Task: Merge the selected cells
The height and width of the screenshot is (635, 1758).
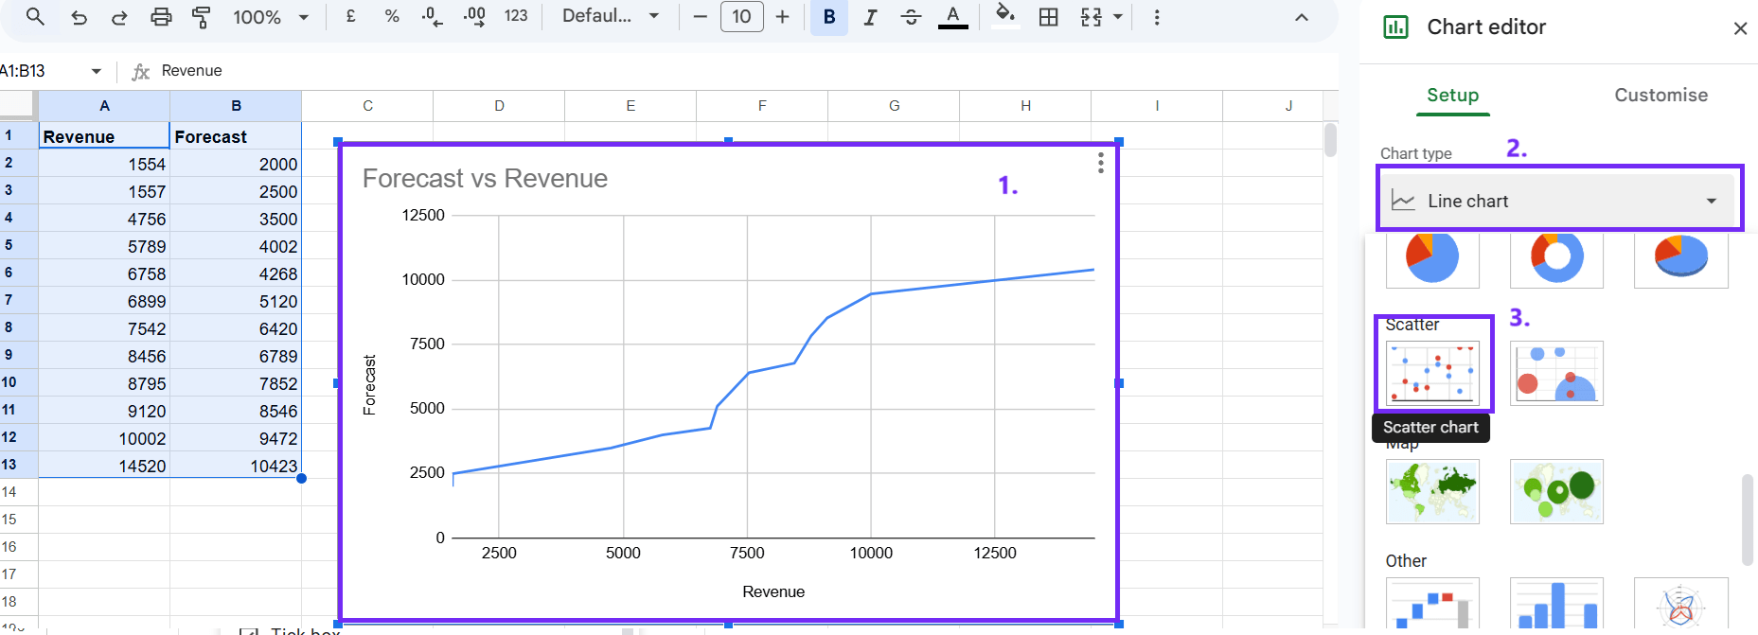Action: pos(1092,17)
